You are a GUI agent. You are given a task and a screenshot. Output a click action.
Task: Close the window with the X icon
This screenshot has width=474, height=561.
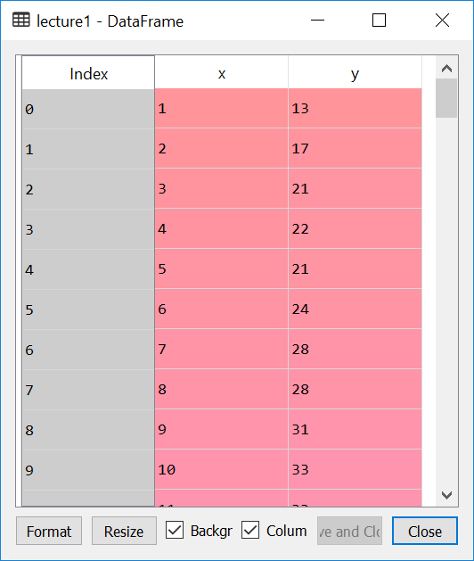[x=442, y=21]
